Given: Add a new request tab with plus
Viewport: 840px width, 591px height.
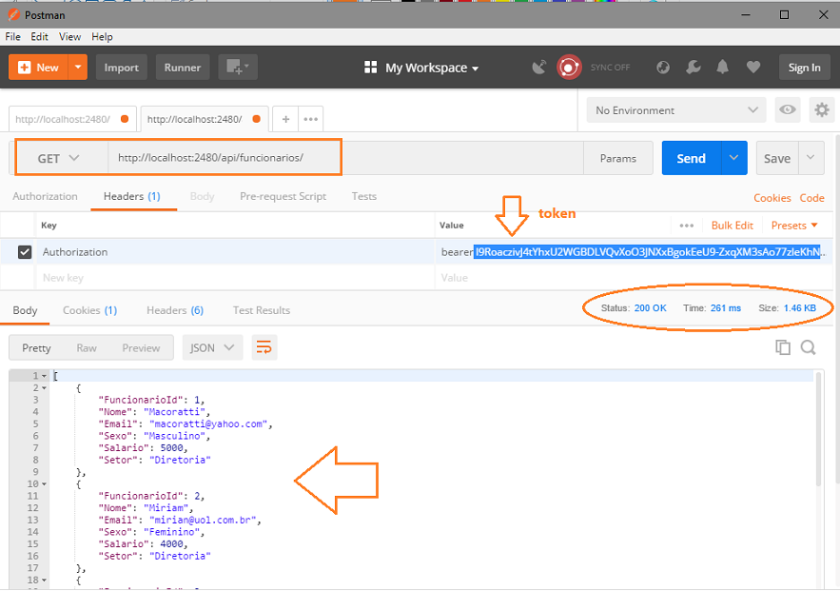Looking at the screenshot, I should [286, 119].
